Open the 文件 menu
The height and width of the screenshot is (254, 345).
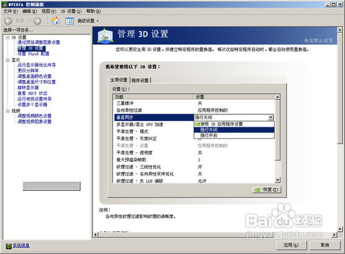click(x=10, y=11)
